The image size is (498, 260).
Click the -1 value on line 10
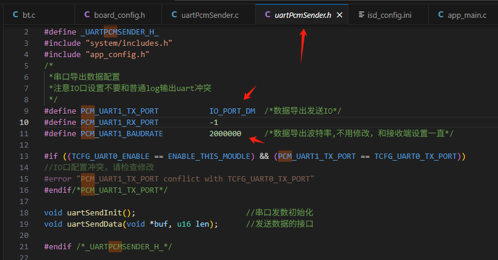[214, 123]
